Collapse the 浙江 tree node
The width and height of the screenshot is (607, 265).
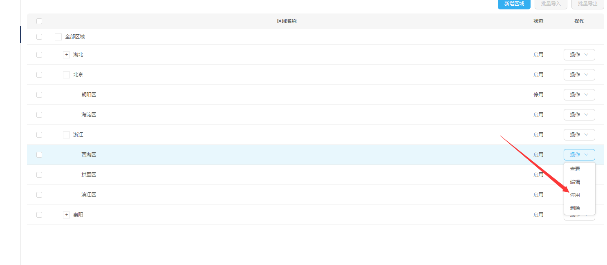coord(66,135)
